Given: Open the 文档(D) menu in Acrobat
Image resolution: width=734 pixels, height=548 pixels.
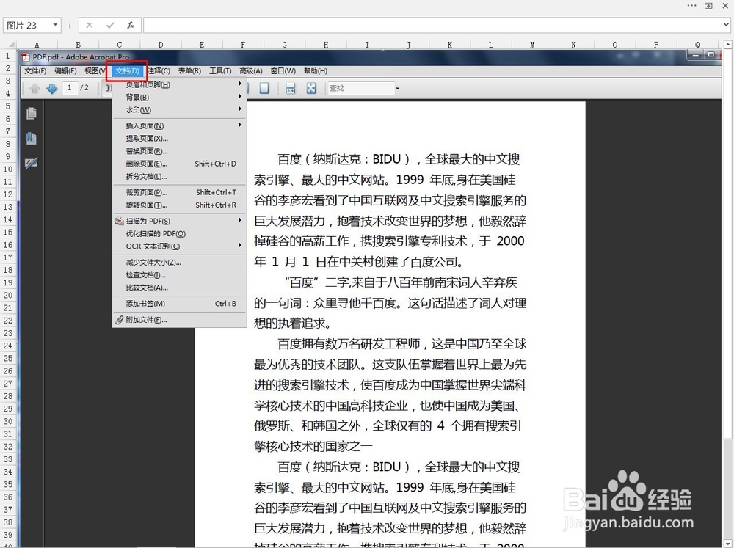Looking at the screenshot, I should [127, 71].
